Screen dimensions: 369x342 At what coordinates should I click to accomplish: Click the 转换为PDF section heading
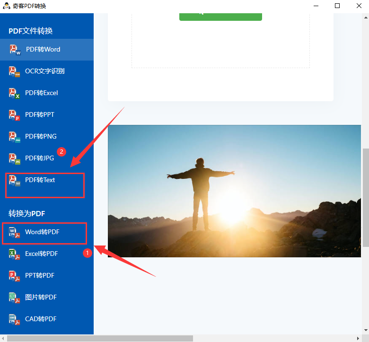tap(27, 214)
